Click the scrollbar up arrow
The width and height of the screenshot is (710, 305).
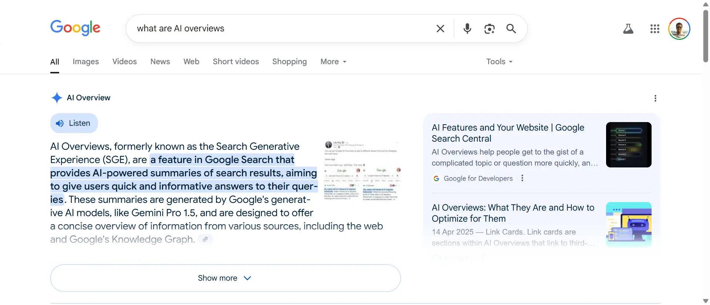[x=706, y=4]
